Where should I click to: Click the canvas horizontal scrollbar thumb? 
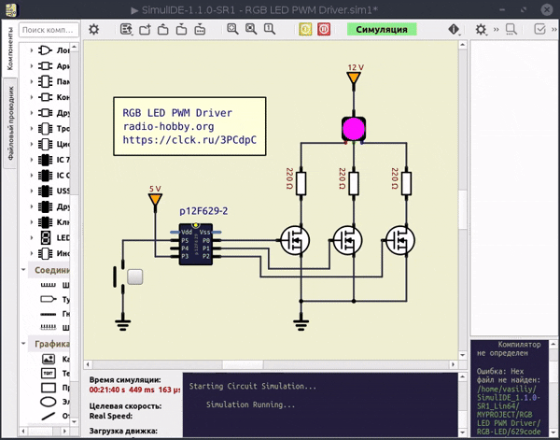243,364
